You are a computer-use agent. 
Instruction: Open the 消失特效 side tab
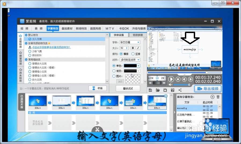(20, 75)
